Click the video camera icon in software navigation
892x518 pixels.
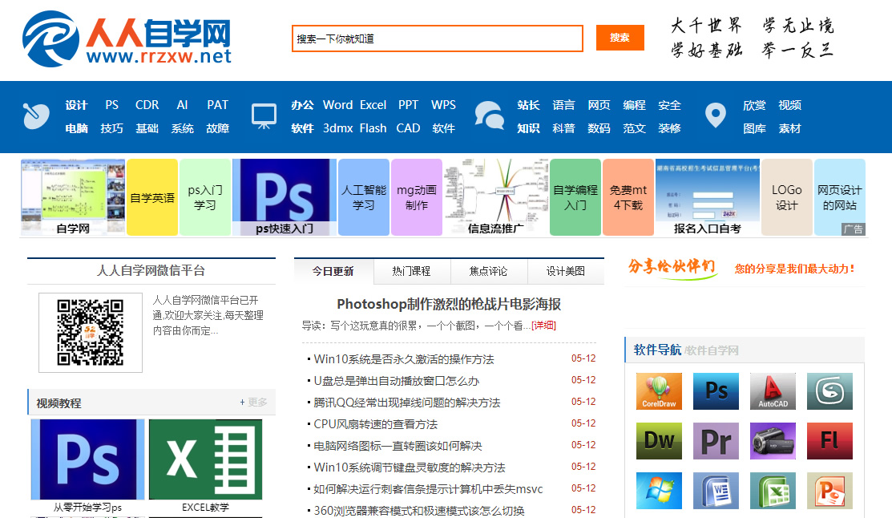click(773, 441)
